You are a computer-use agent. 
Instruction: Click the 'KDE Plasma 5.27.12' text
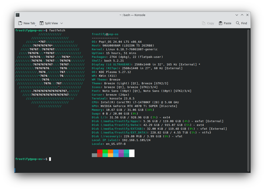(x=115, y=72)
